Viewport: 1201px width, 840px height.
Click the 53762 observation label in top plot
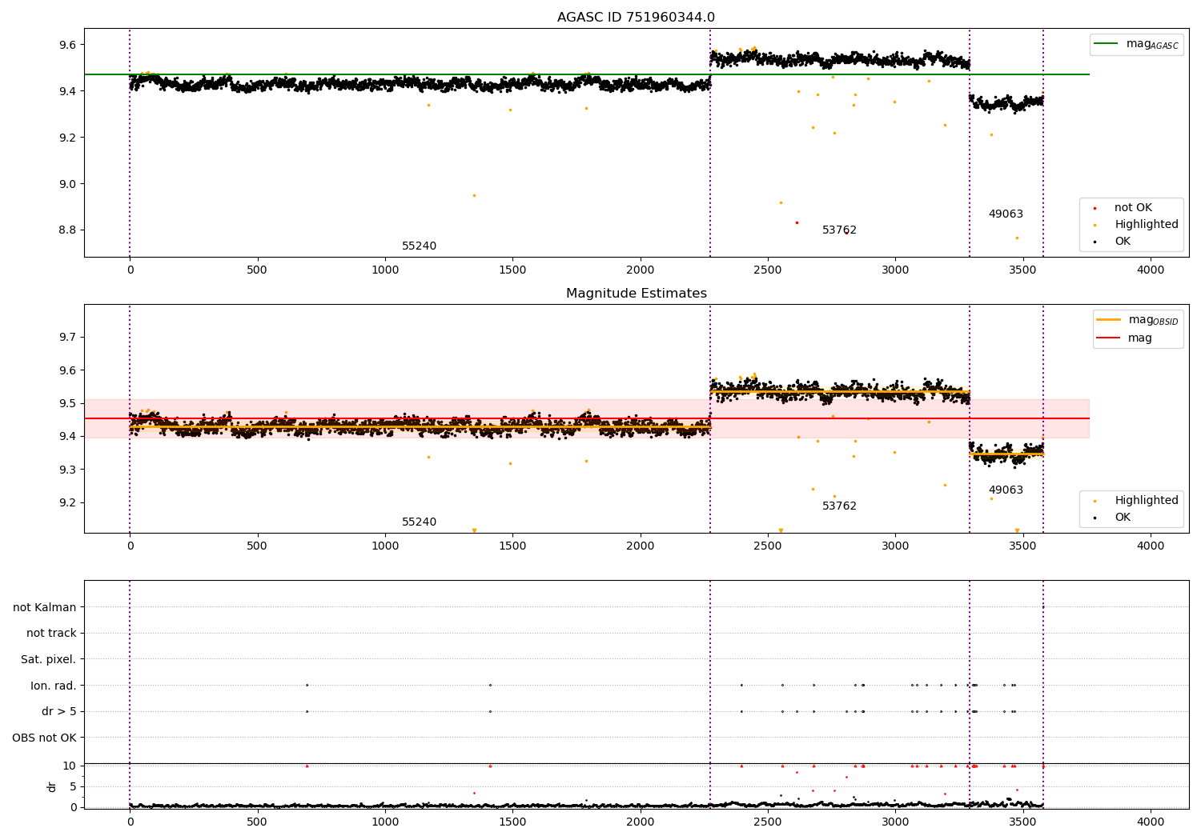point(839,230)
